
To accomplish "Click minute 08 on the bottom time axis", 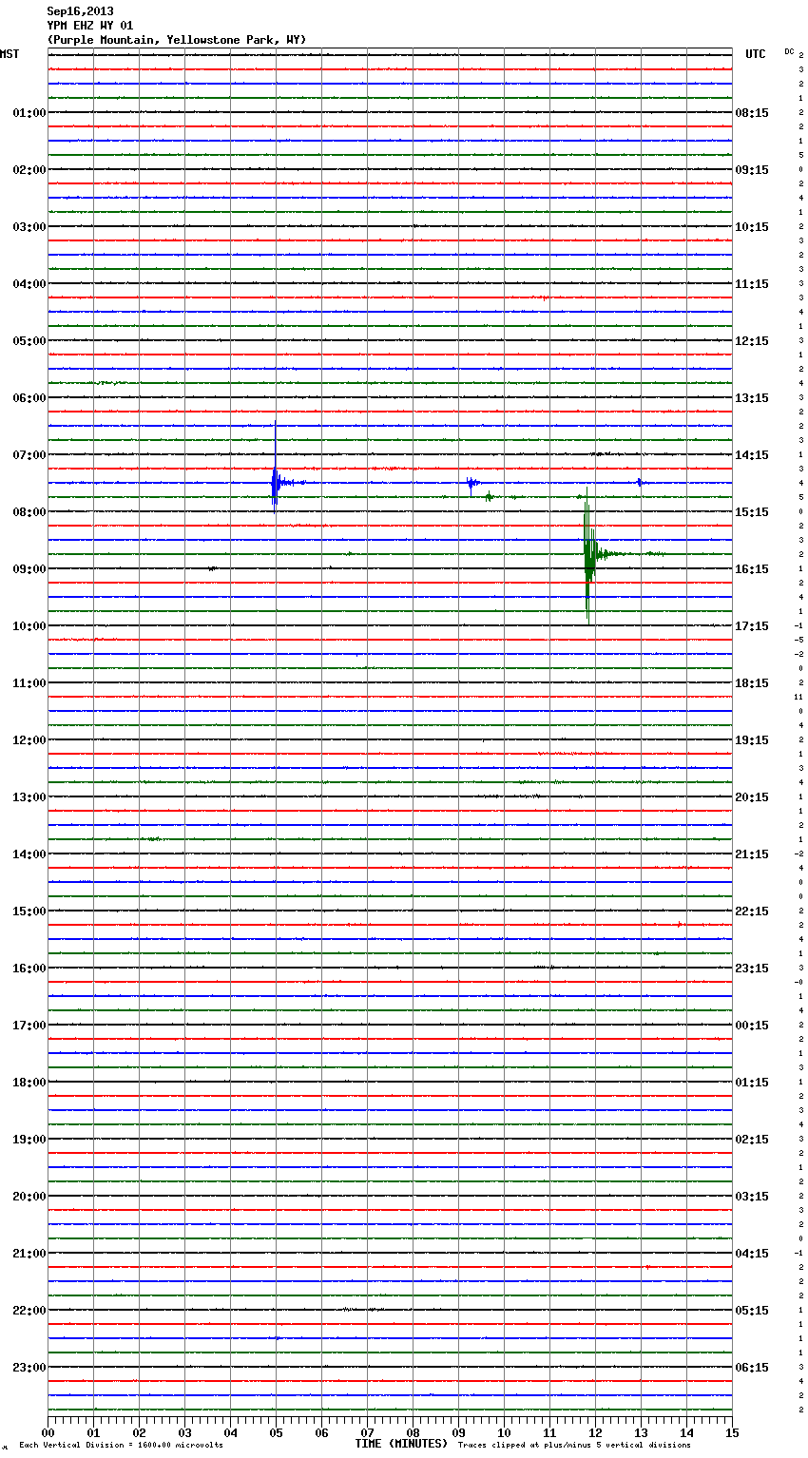I will (x=413, y=1432).
